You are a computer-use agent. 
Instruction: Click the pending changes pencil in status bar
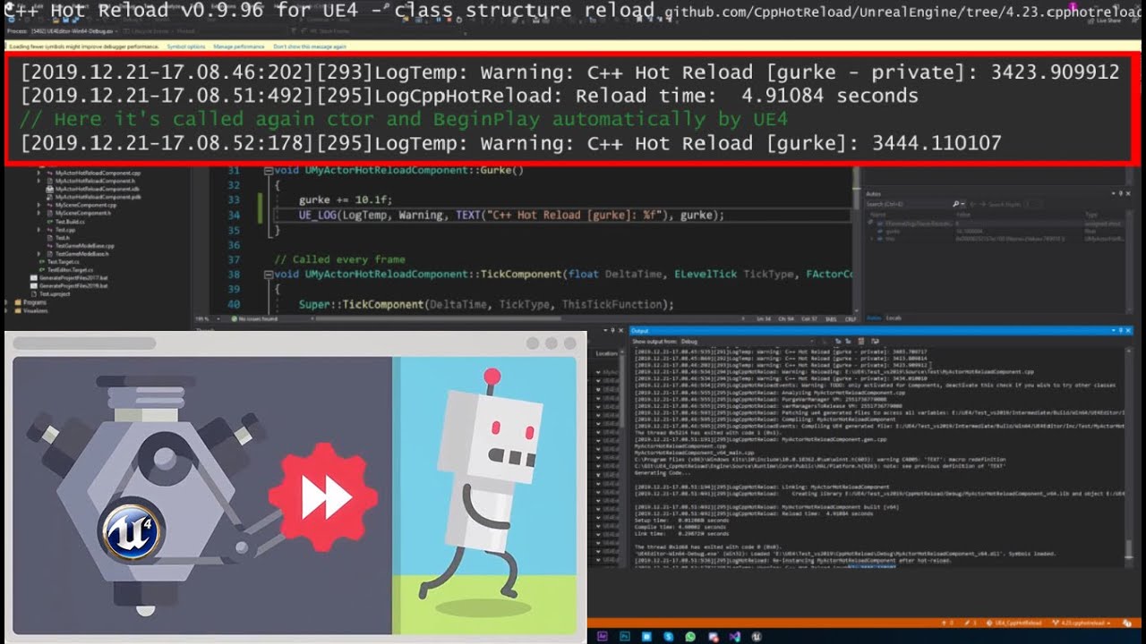click(x=970, y=622)
